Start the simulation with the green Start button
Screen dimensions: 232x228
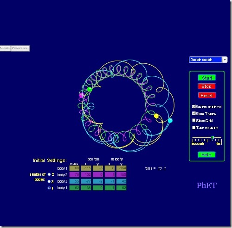(207, 78)
